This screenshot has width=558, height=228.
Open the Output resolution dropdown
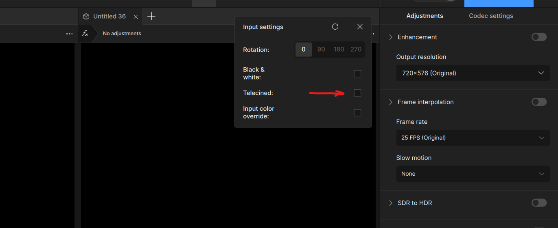click(x=473, y=73)
